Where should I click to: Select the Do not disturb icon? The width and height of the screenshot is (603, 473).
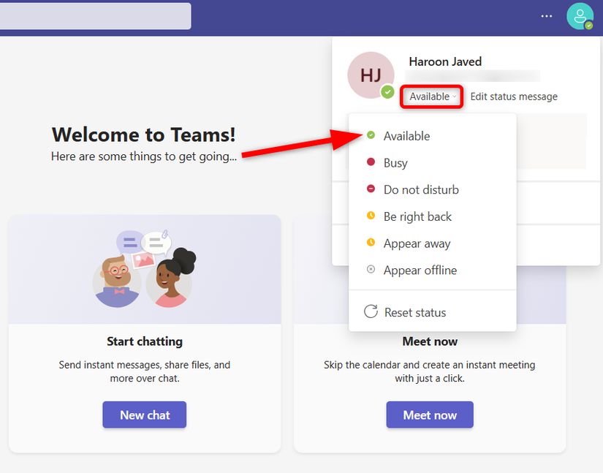[371, 189]
